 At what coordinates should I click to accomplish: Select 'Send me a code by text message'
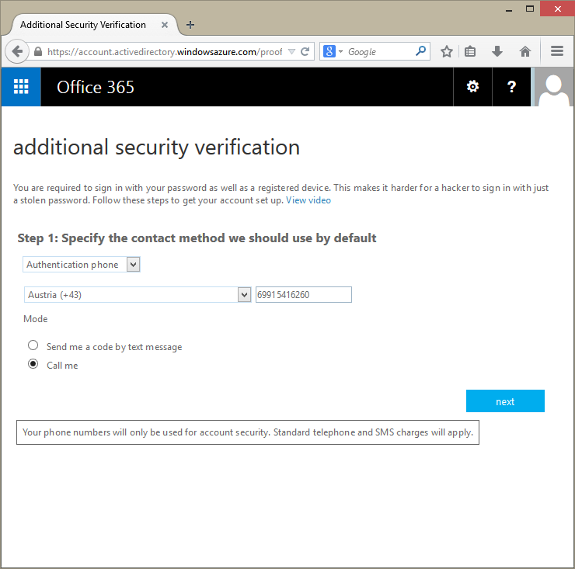[x=33, y=346]
